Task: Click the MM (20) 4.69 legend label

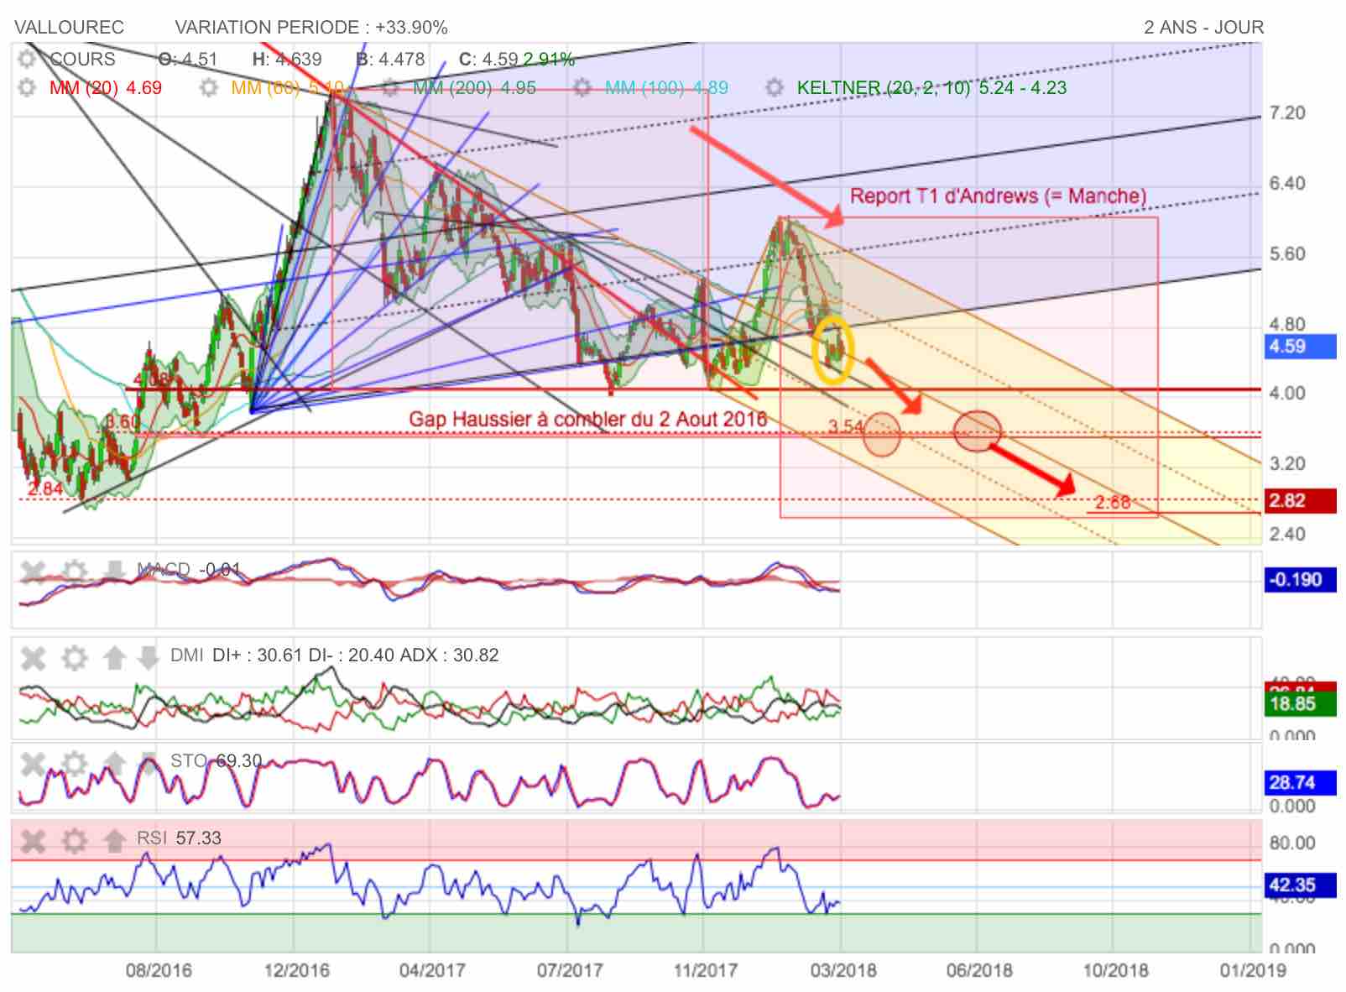Action: click(106, 87)
